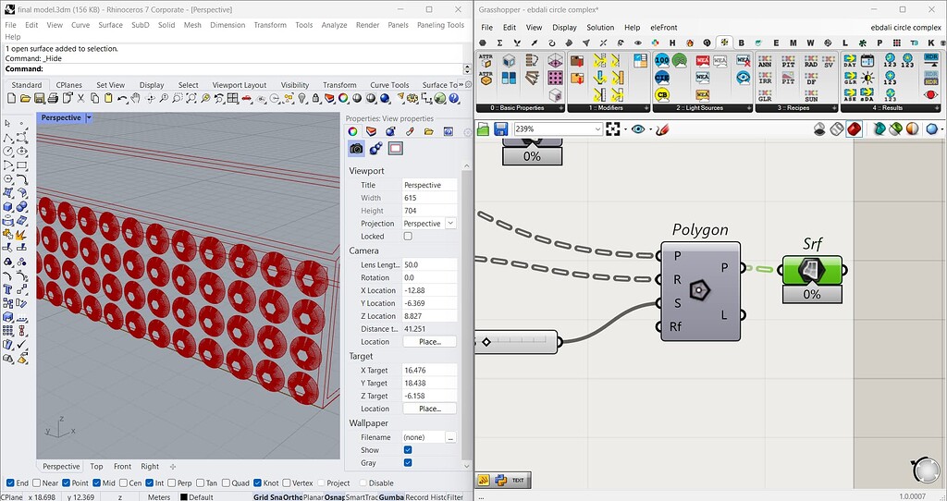The width and height of the screenshot is (947, 501).
Task: Click the red sketch feather icon in Grasshopper
Action: click(662, 128)
